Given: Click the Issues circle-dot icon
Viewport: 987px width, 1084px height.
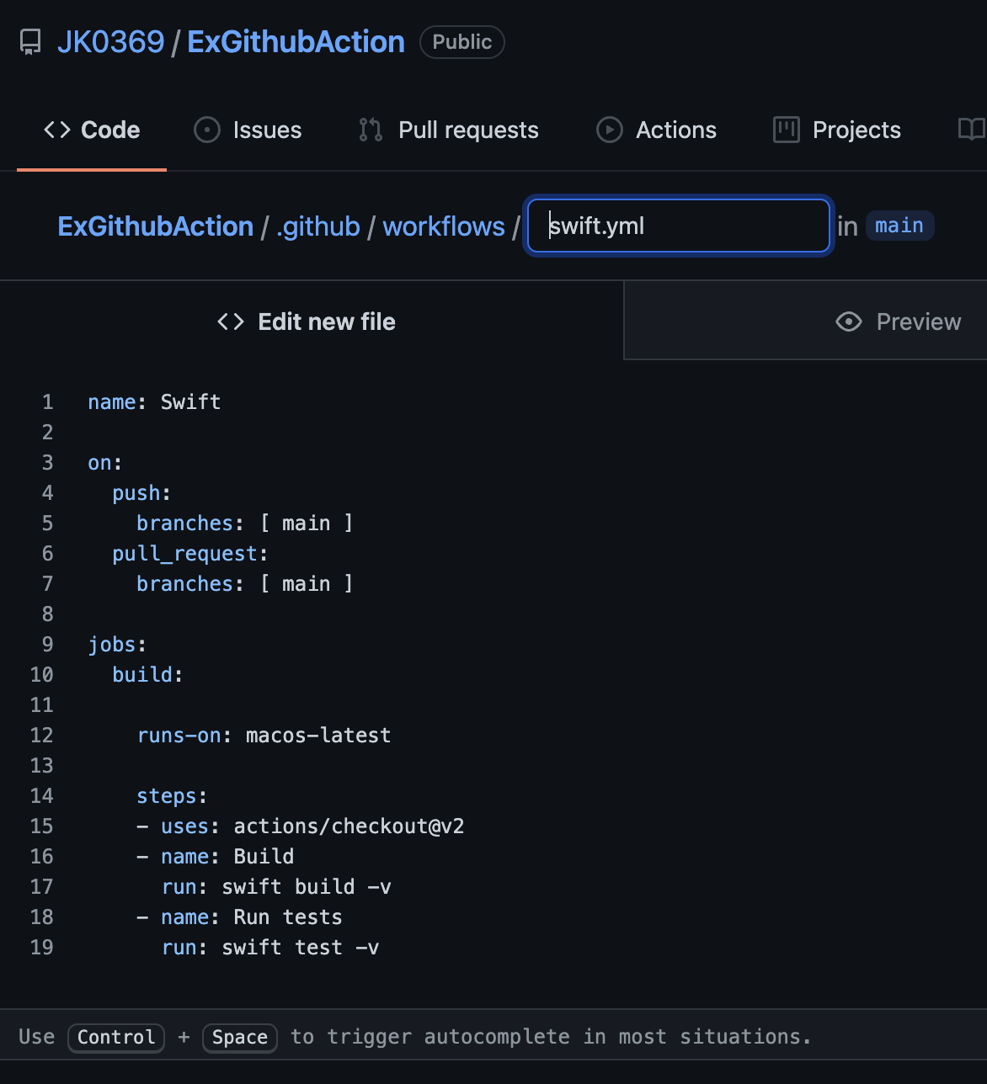Looking at the screenshot, I should pyautogui.click(x=207, y=130).
